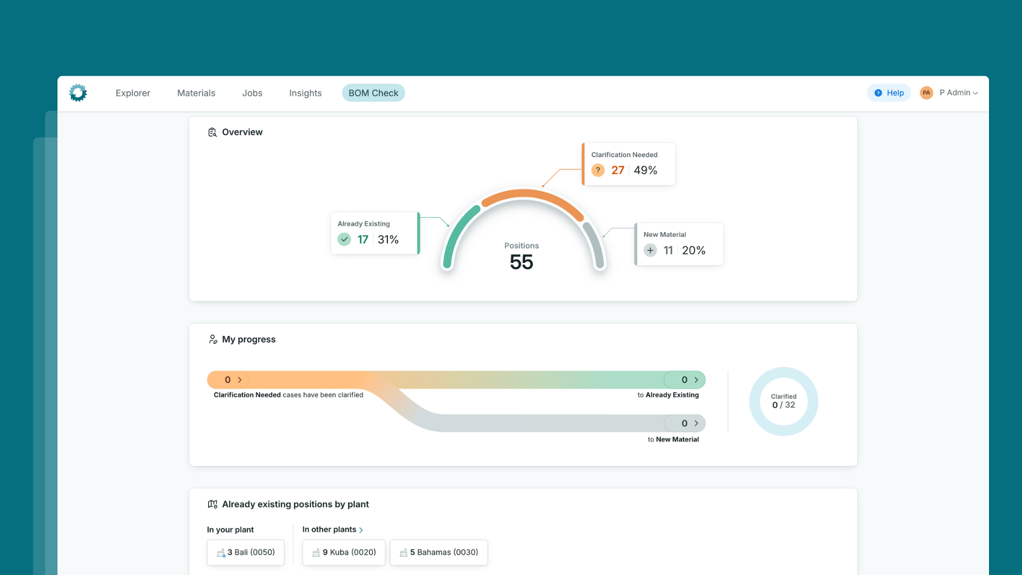
Task: Click the My progress person icon
Action: coord(213,339)
